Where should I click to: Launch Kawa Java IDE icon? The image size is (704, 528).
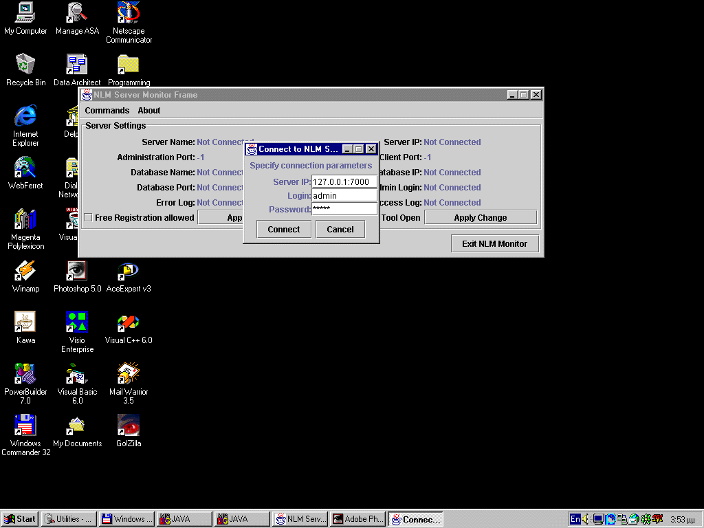coord(25,328)
